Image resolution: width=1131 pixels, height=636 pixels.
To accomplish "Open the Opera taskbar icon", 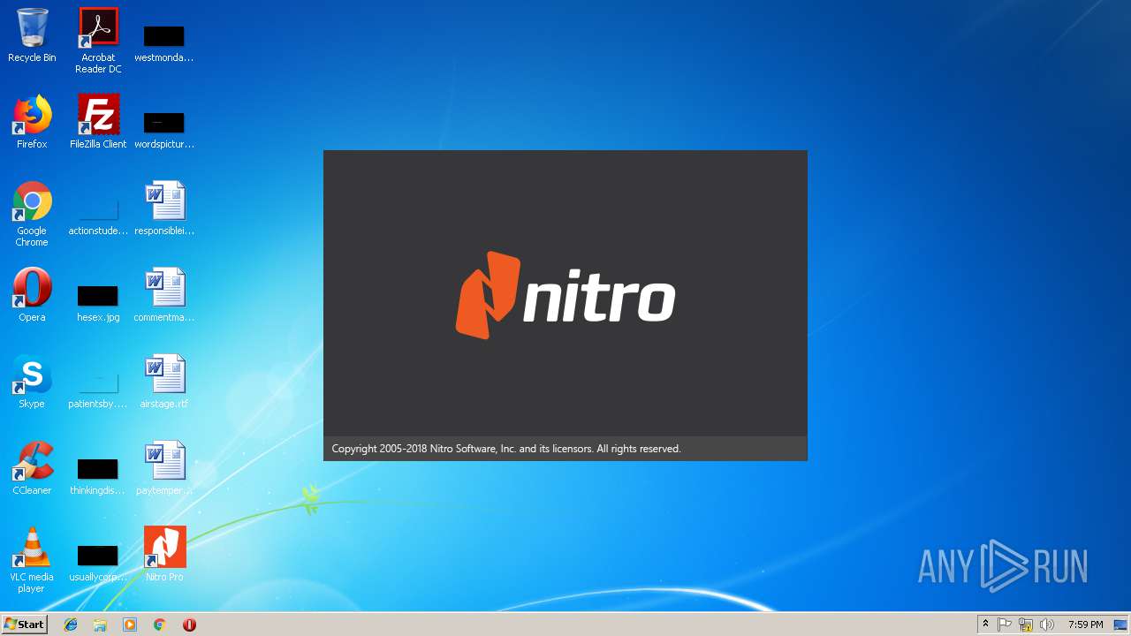I will 189,625.
